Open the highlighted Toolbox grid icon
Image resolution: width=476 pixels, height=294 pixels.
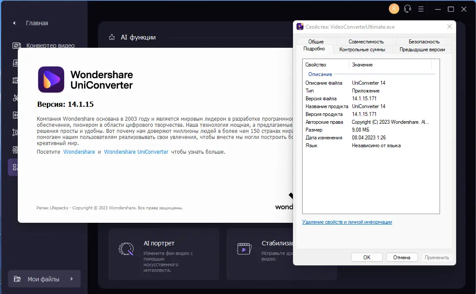click(x=15, y=167)
